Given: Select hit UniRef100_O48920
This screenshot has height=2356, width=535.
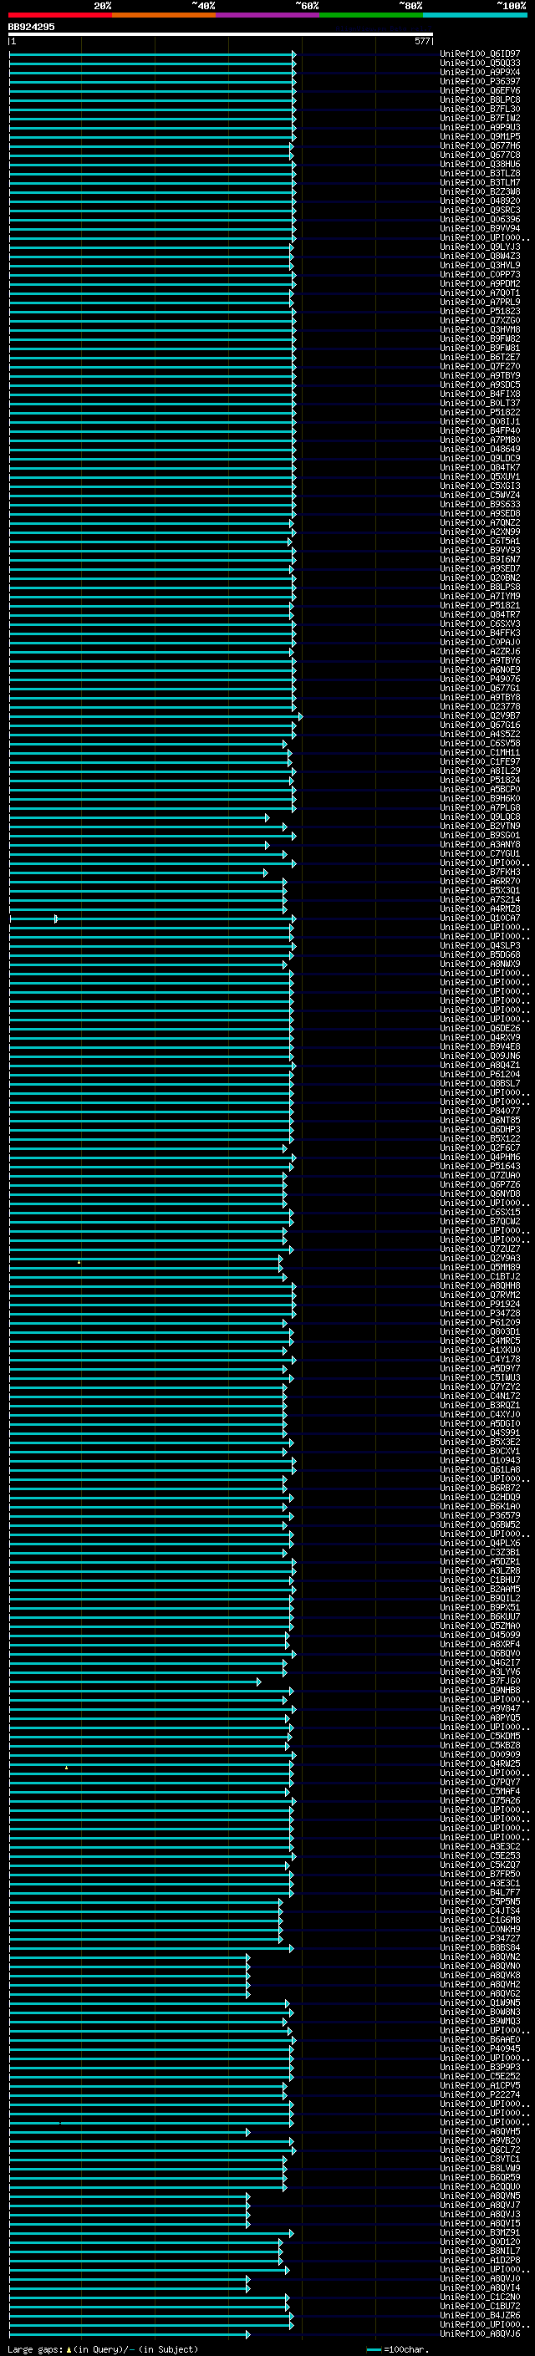Looking at the screenshot, I should coord(480,201).
